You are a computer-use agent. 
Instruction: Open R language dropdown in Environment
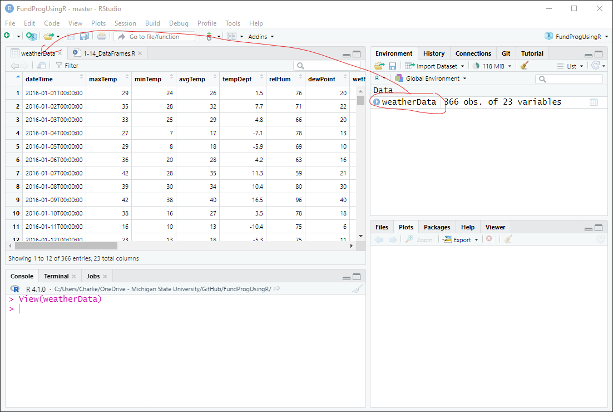380,78
